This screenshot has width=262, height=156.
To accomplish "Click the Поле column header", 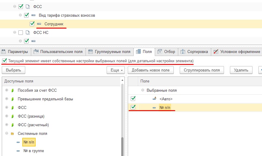I will point(200,81).
